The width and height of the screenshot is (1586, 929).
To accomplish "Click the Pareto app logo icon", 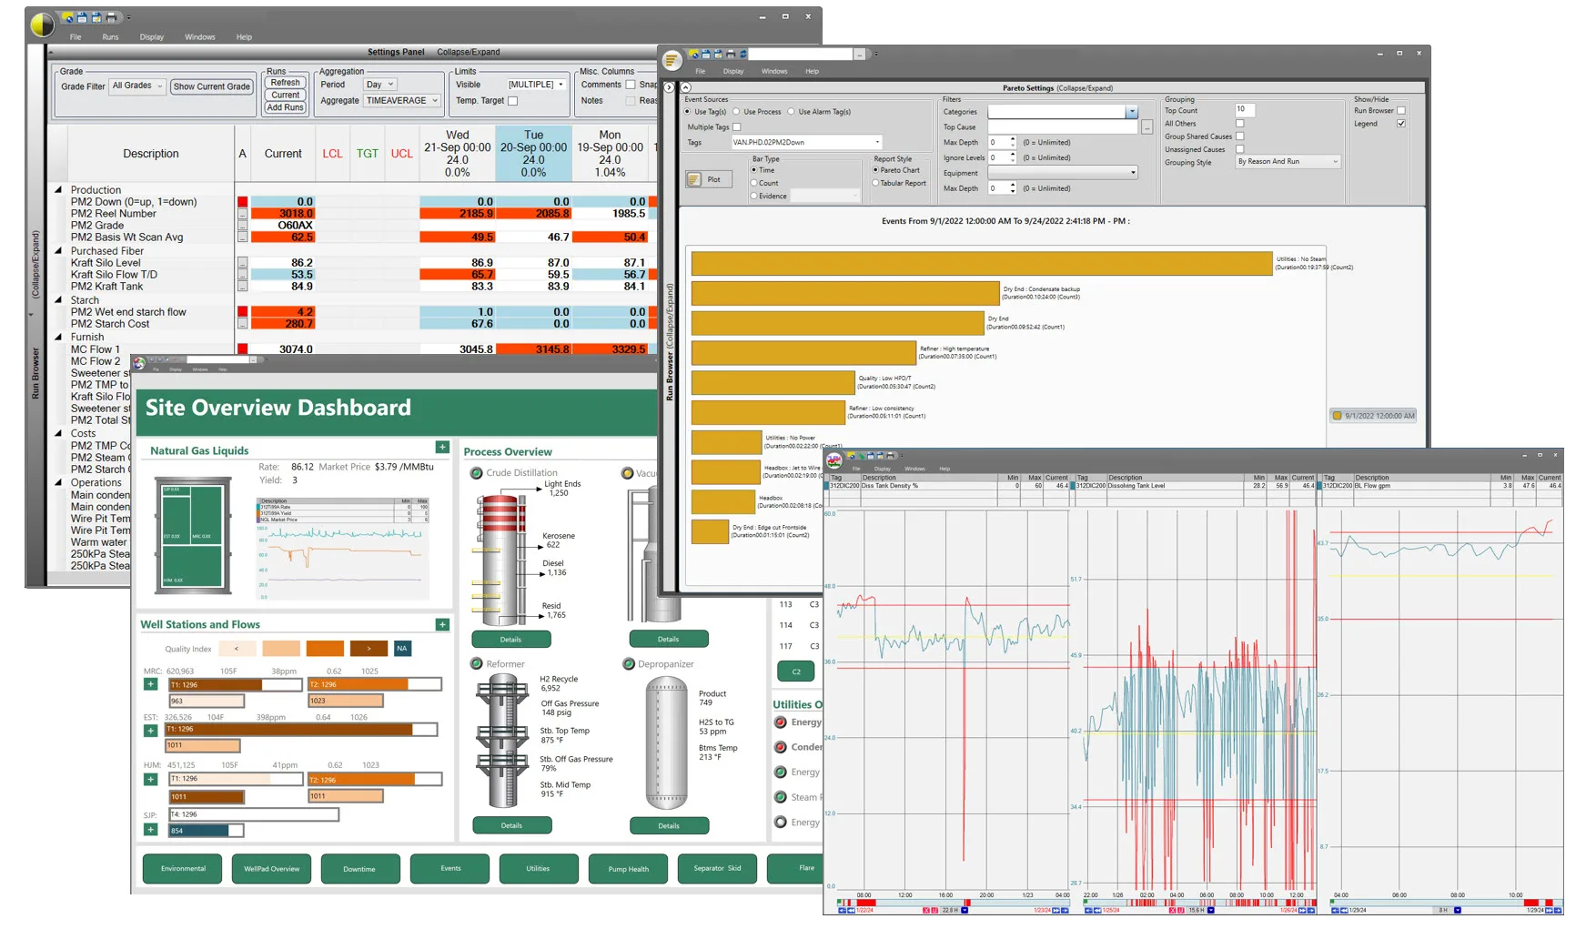I will click(x=672, y=61).
